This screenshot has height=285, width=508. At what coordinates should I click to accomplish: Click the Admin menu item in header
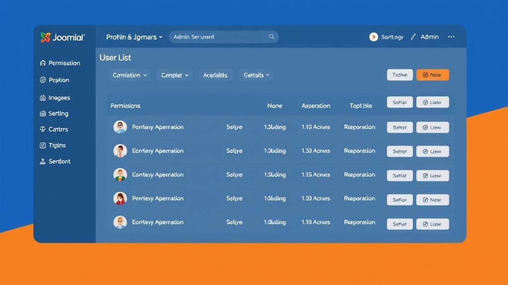(x=429, y=36)
